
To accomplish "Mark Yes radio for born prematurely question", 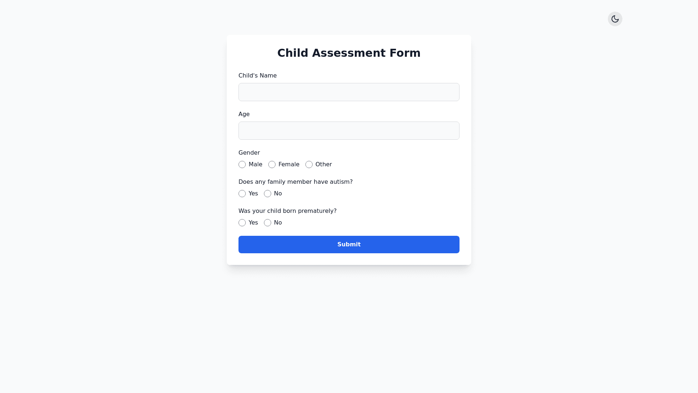I will pyautogui.click(x=242, y=223).
